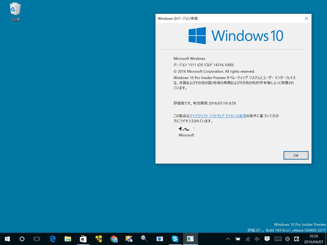
Task: Select the active winver window taskbar thumbnail
Action: 190,239
